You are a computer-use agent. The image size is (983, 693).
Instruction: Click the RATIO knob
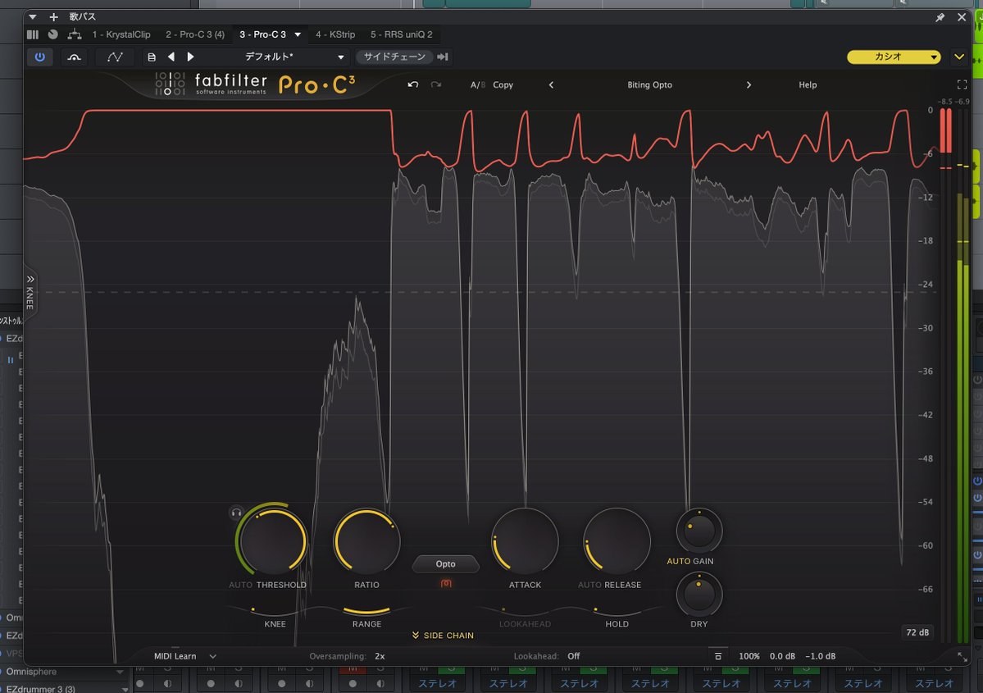[x=366, y=542]
